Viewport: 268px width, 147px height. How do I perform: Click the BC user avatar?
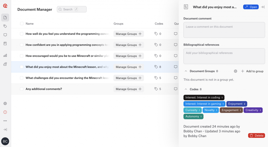(x=5, y=141)
